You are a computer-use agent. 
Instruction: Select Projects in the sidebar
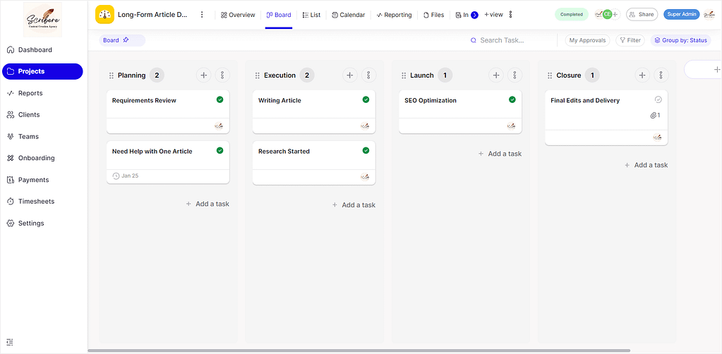click(42, 71)
